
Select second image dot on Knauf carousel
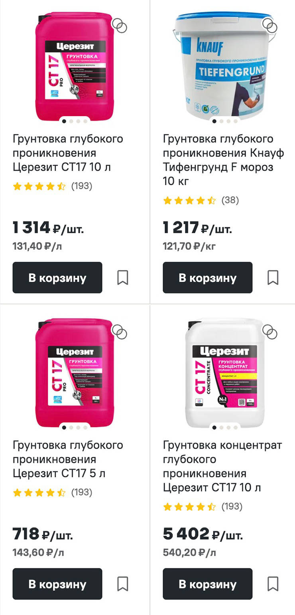click(221, 121)
